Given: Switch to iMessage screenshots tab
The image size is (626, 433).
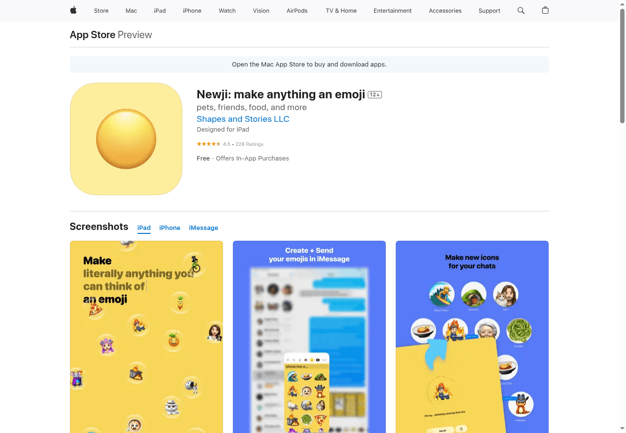Looking at the screenshot, I should tap(203, 228).
